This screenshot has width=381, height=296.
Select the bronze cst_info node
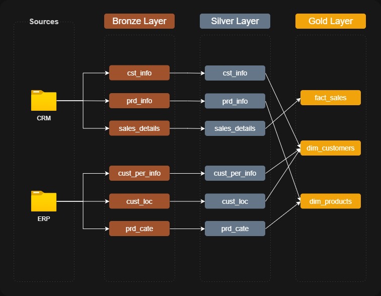tap(139, 72)
